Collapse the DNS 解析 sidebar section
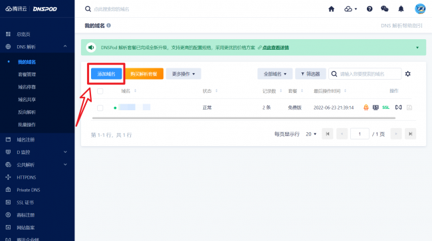The image size is (432, 241). 65,46
